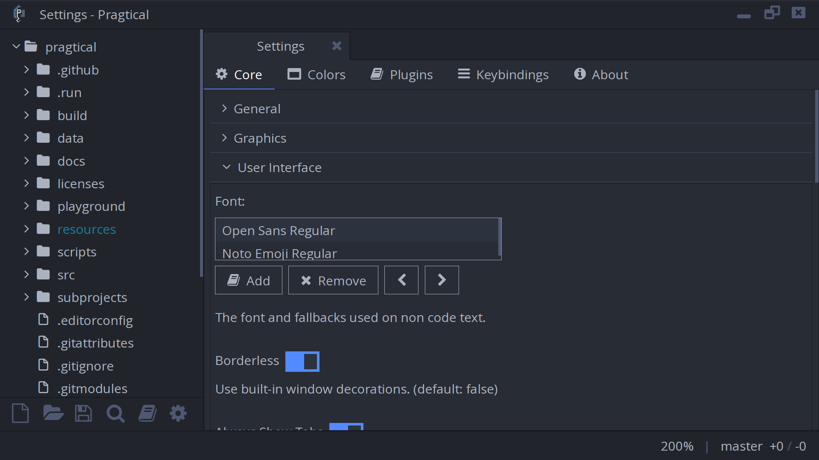Click the -0 removed-lines status entry

click(x=801, y=446)
